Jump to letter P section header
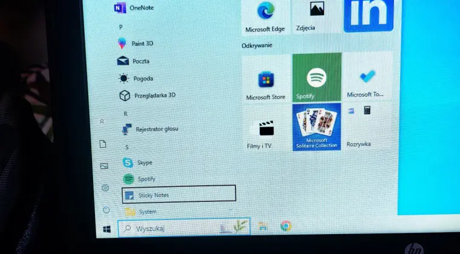Image resolution: width=460 pixels, height=254 pixels. click(x=120, y=27)
